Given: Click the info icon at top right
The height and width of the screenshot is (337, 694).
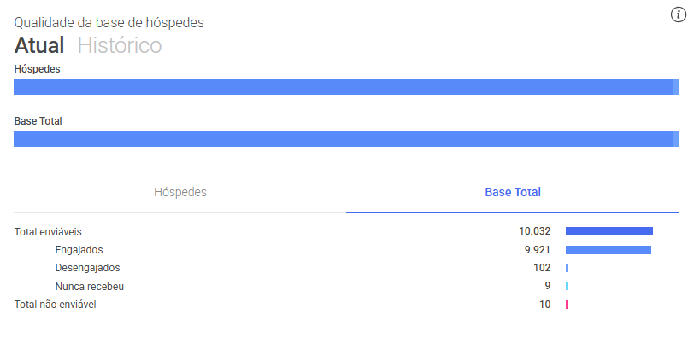Looking at the screenshot, I should click(678, 15).
